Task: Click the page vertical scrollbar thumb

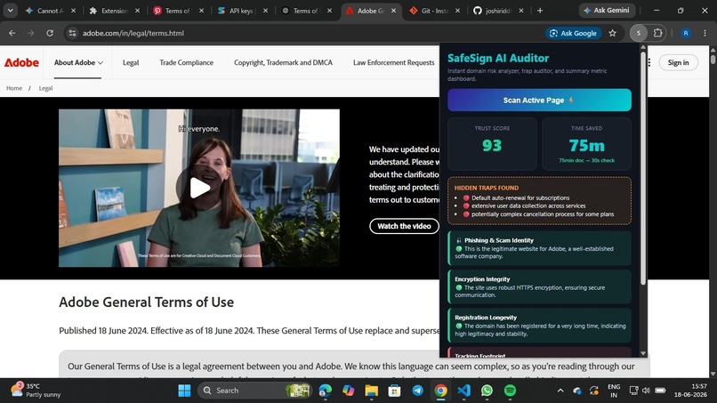Action: 713,59
